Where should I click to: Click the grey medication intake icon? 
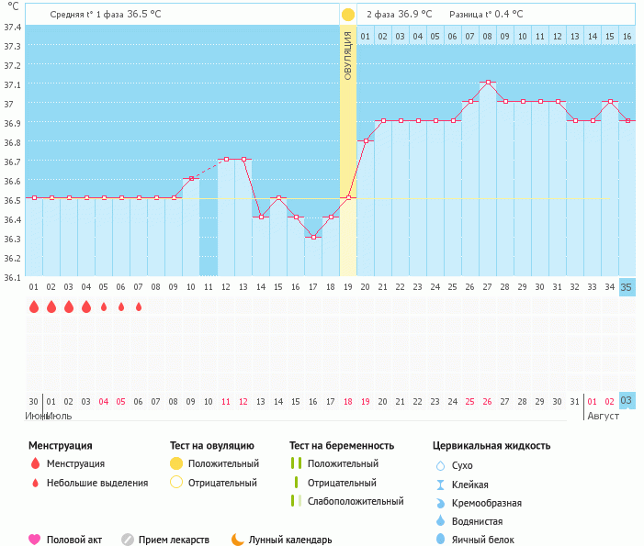pyautogui.click(x=128, y=540)
